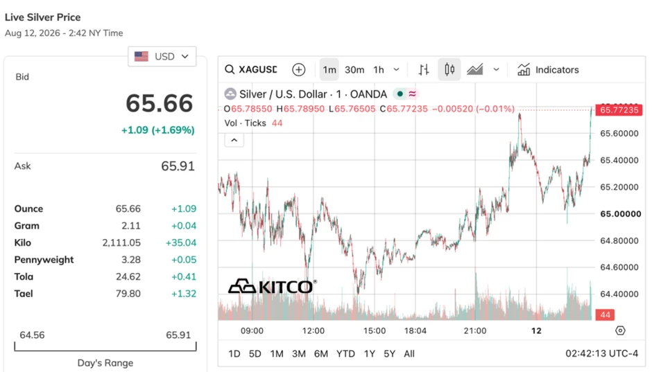Click the plus compare symbol icon
Screen dimensions: 652x372
pos(298,69)
